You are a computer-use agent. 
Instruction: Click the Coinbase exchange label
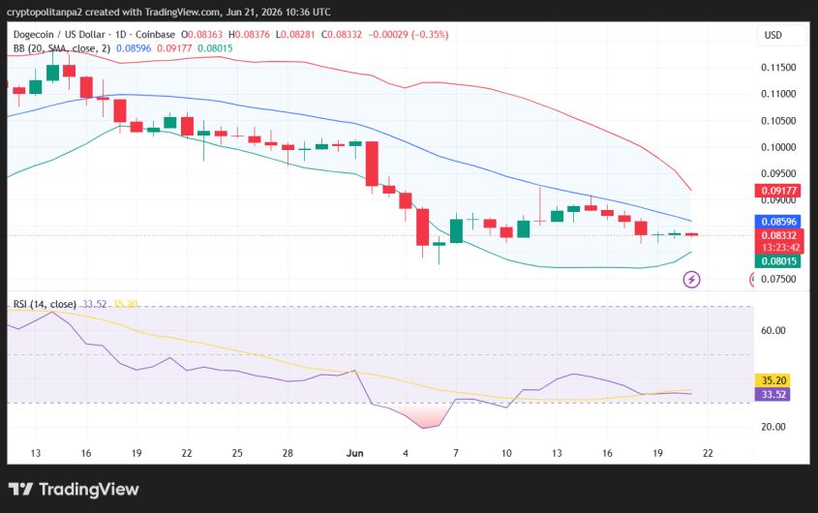click(x=155, y=35)
